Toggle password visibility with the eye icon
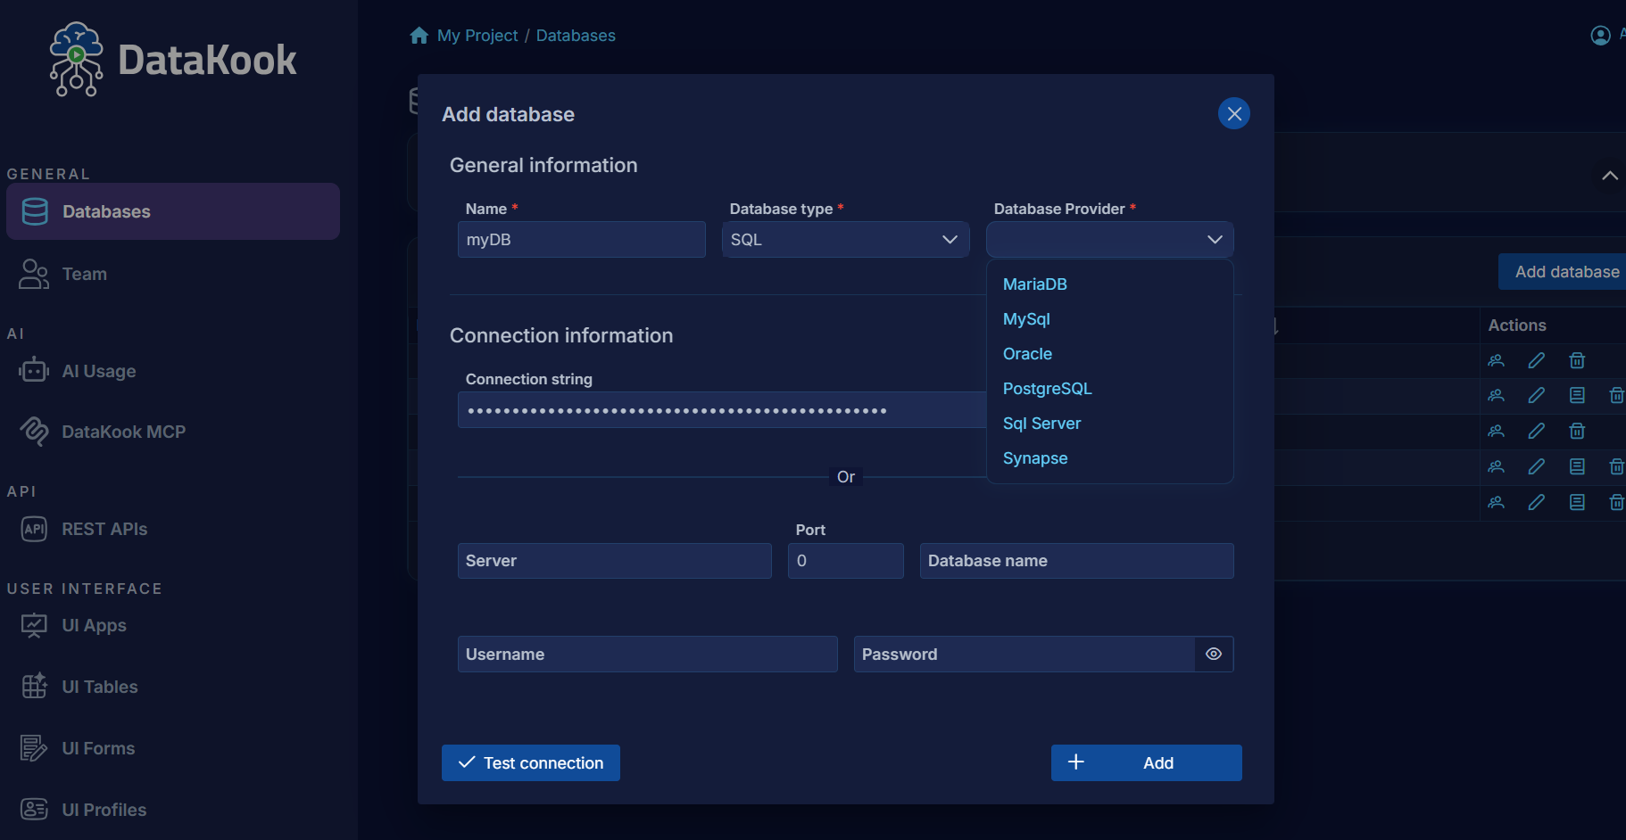This screenshot has height=840, width=1626. tap(1214, 654)
